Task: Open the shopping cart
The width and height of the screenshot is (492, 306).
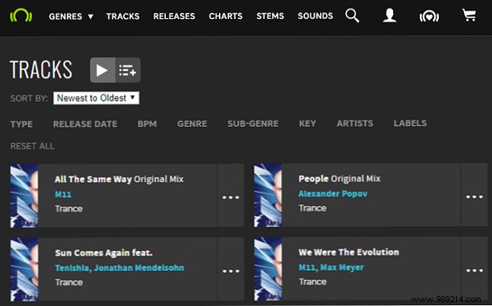Action: coord(469,15)
